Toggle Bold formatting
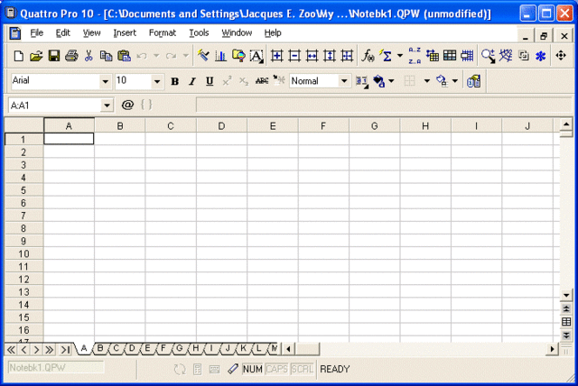 174,81
